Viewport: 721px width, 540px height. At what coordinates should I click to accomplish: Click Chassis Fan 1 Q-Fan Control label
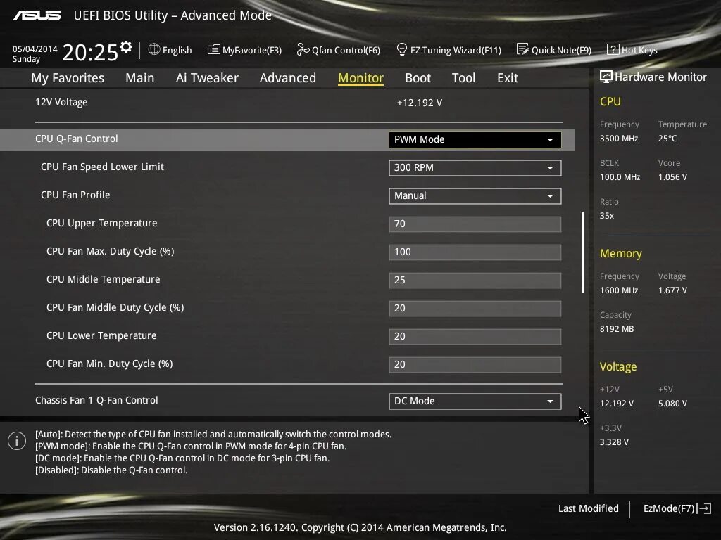pos(96,400)
